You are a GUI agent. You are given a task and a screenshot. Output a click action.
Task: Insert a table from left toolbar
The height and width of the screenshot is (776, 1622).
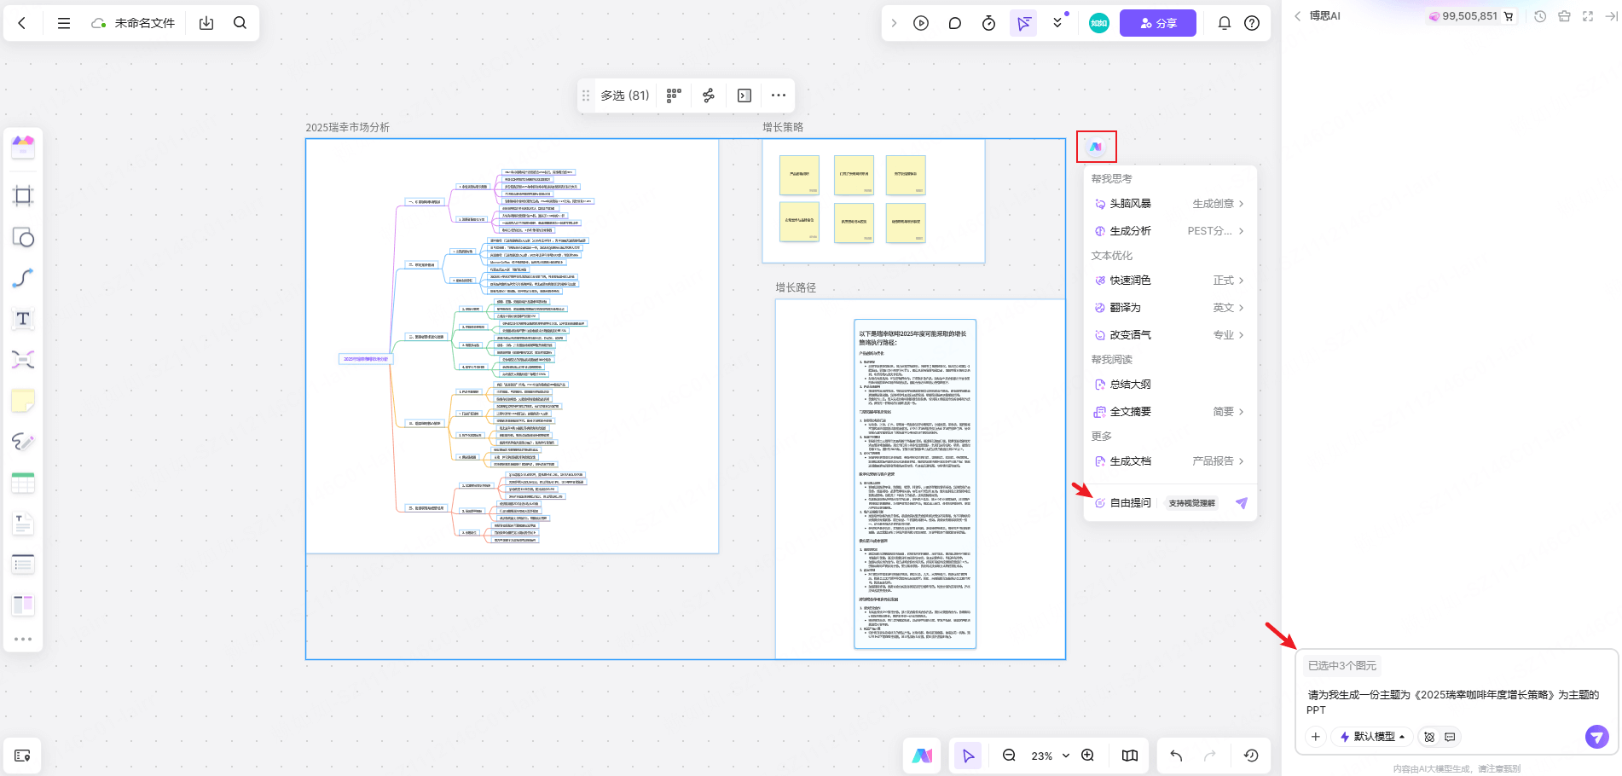23,483
